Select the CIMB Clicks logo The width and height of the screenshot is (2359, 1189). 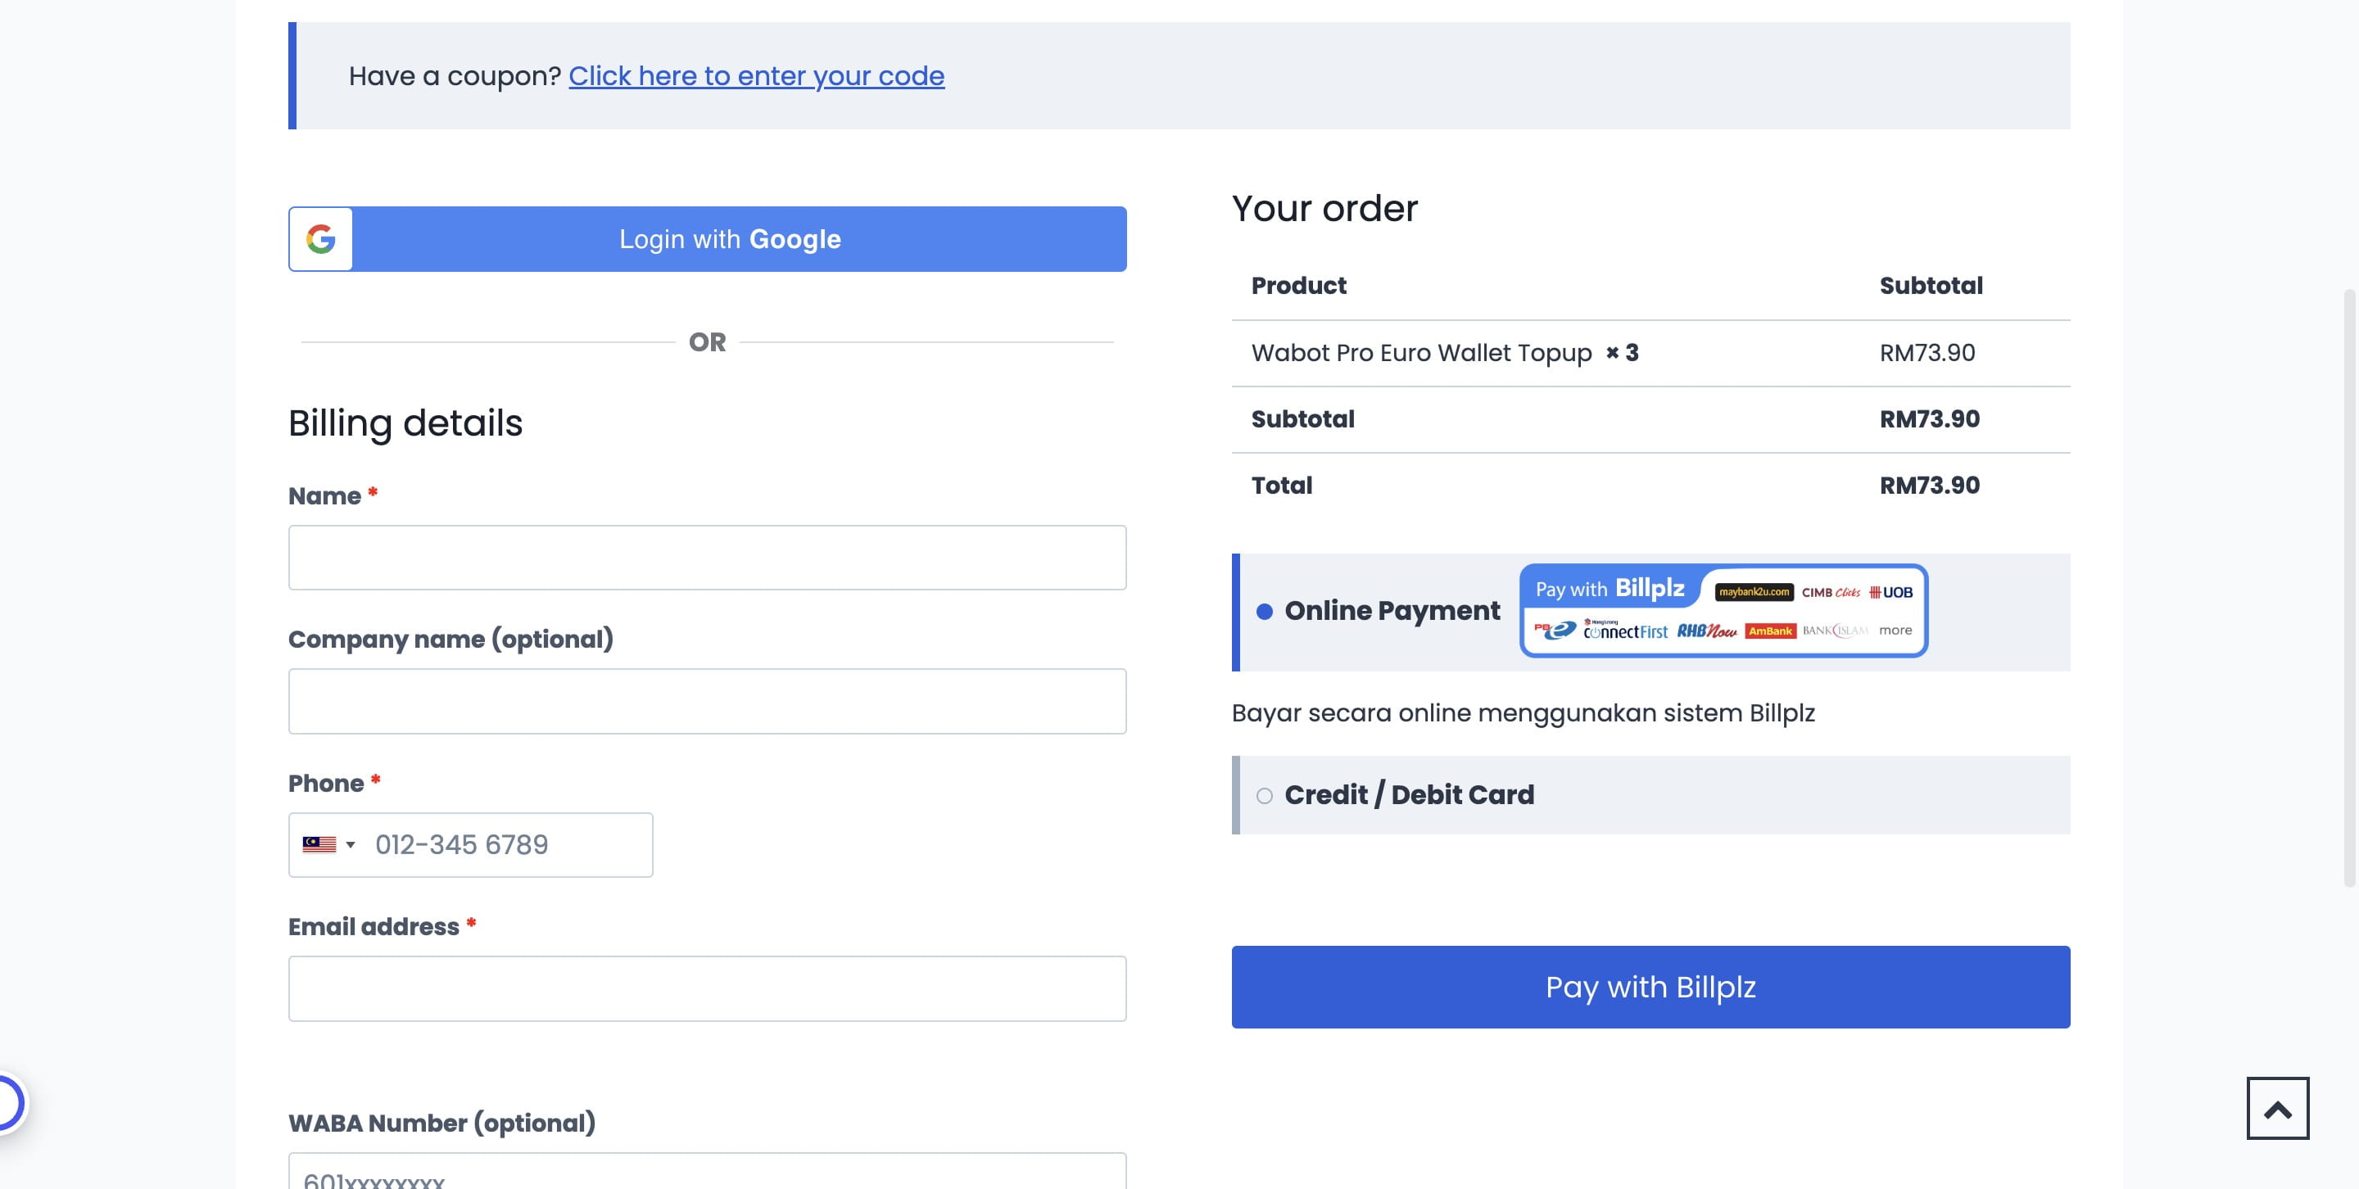point(1832,592)
